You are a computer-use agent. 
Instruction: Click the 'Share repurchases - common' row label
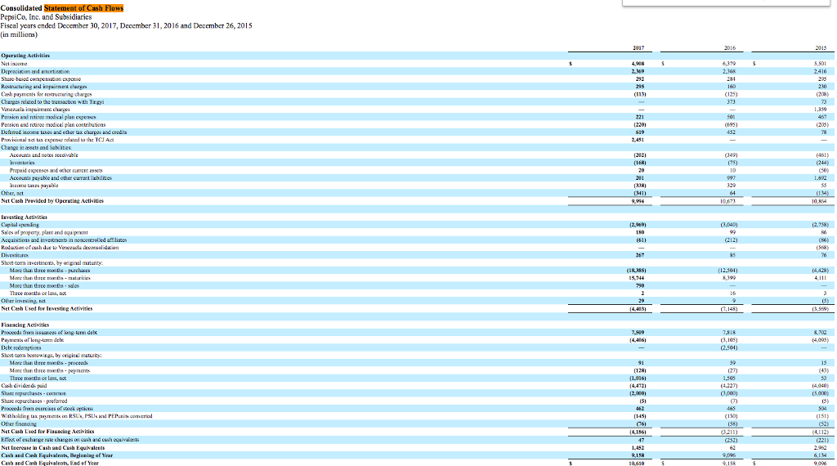[x=34, y=393]
